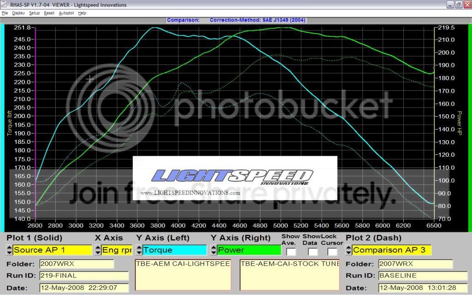Toggle the Show Ave. checkbox
This screenshot has height=295, width=472.
point(291,252)
